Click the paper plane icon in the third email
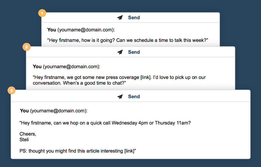This screenshot has height=167, width=261. tap(120, 97)
